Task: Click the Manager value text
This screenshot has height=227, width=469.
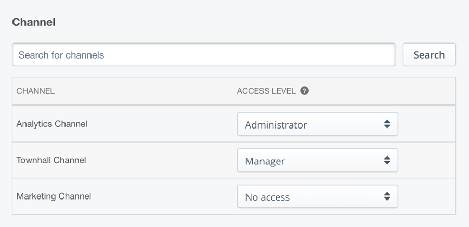Action: [x=265, y=161]
